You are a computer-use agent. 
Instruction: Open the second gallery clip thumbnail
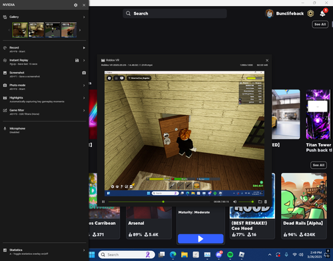[x=36, y=29]
